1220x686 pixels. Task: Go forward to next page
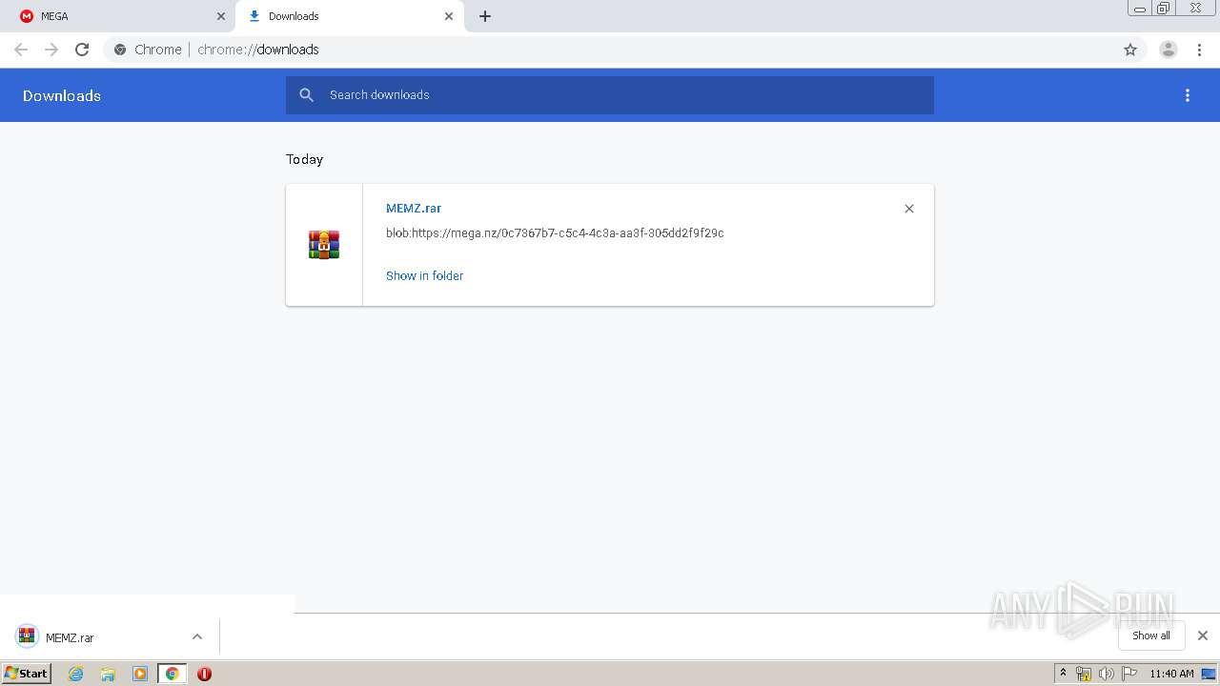point(51,50)
